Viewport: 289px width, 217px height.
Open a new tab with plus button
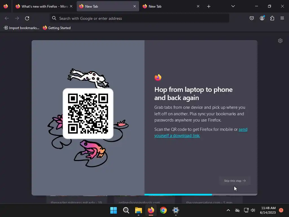(209, 6)
